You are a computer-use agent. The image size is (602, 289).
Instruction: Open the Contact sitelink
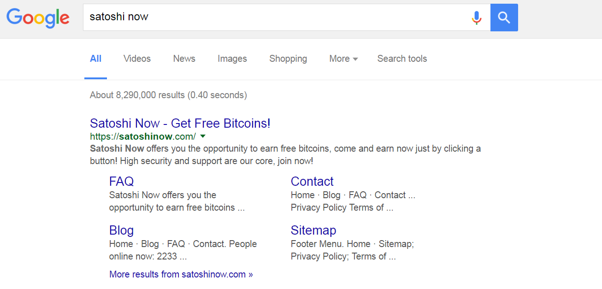[312, 182]
